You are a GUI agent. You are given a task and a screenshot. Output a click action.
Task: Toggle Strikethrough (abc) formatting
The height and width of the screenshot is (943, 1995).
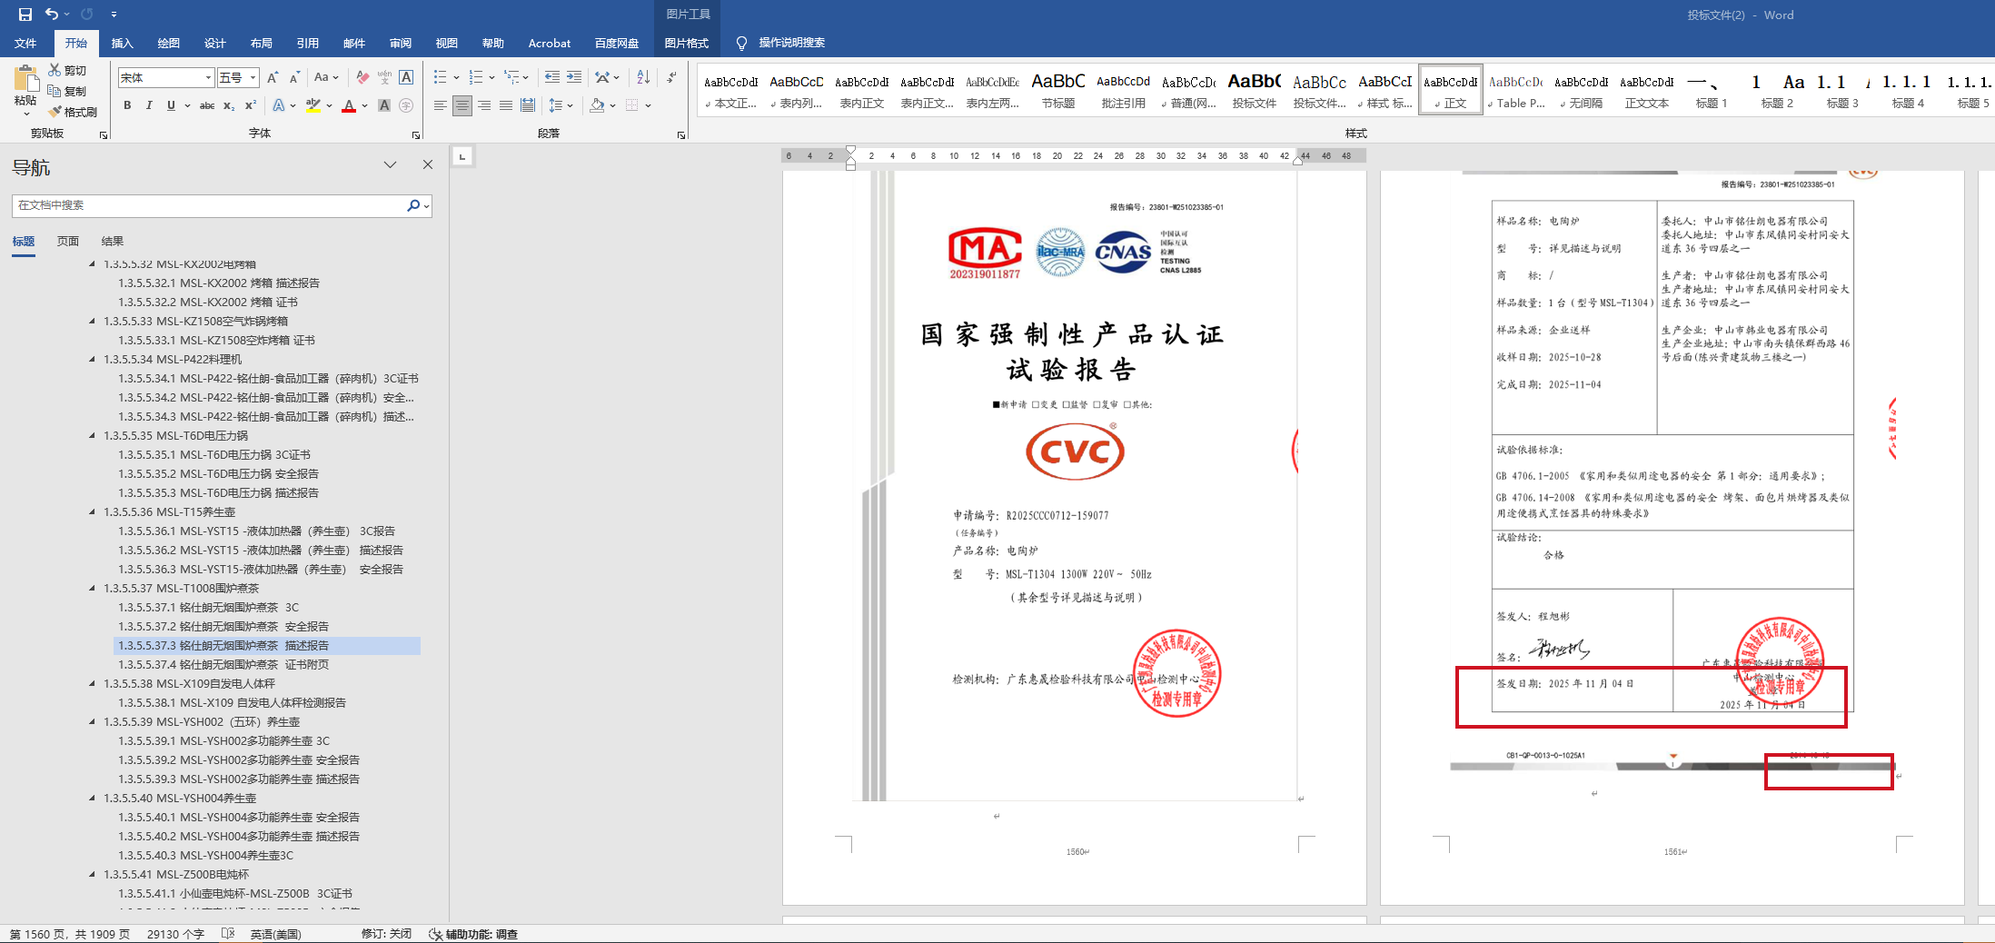click(206, 105)
